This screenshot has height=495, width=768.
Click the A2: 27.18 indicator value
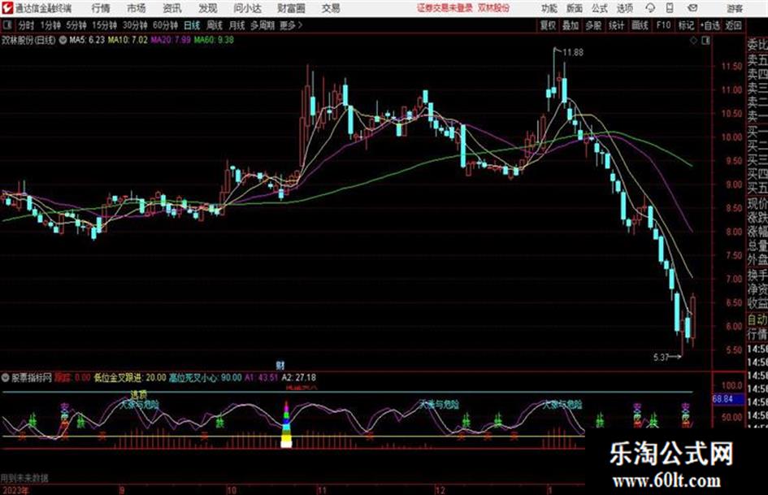pyautogui.click(x=299, y=378)
